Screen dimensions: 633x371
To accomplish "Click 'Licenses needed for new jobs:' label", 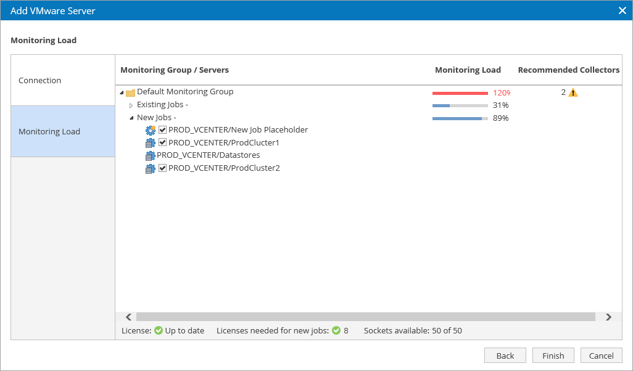I will [273, 331].
